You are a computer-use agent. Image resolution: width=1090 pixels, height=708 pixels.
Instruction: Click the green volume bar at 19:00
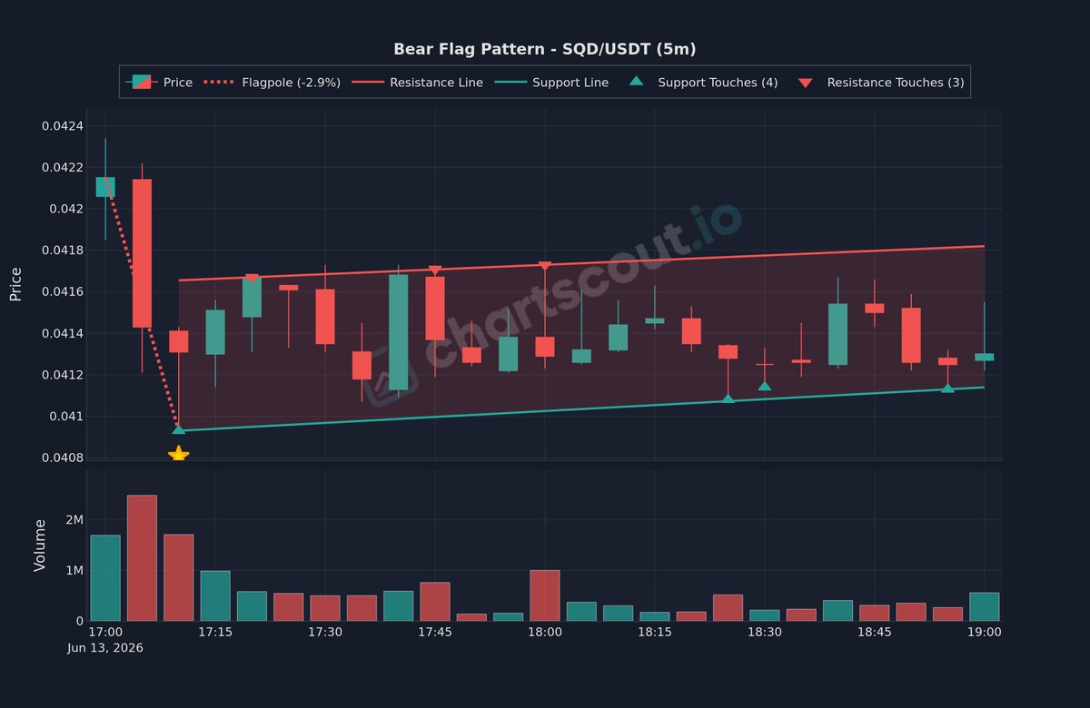tap(985, 606)
